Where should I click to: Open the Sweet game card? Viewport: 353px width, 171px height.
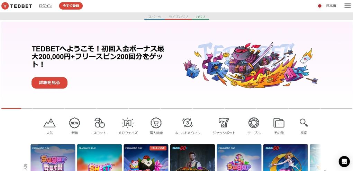tap(100, 158)
